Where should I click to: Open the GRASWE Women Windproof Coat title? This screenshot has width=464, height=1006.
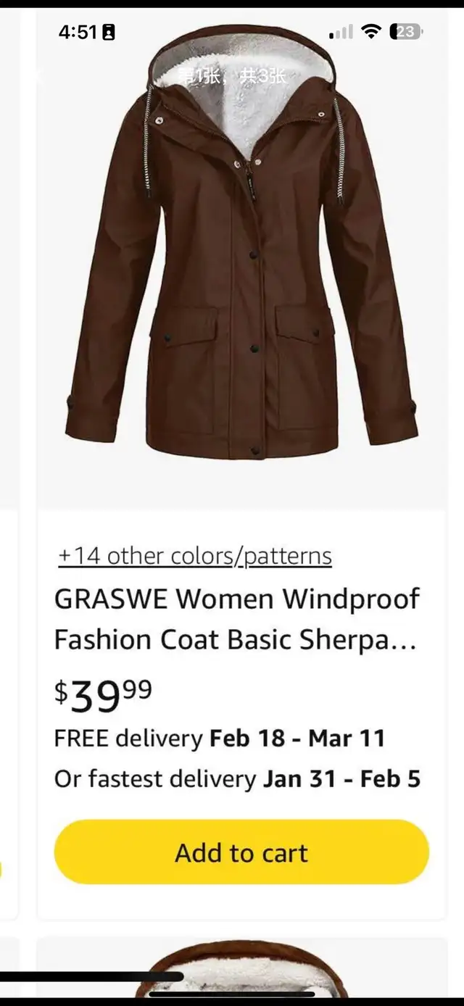click(236, 619)
